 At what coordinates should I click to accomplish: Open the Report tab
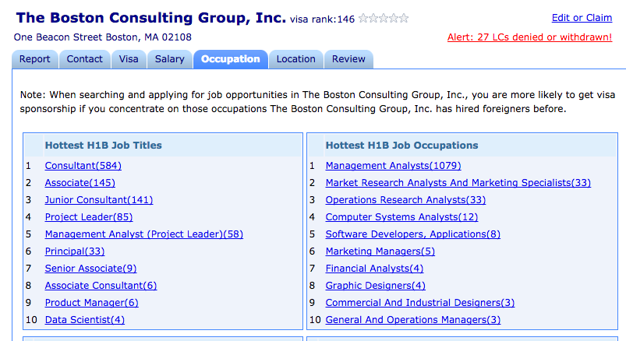pos(35,59)
